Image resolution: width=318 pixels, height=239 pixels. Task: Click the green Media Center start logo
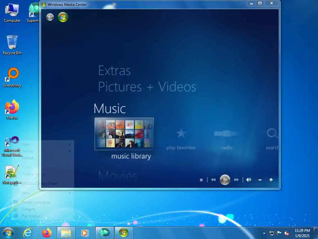[x=63, y=17]
